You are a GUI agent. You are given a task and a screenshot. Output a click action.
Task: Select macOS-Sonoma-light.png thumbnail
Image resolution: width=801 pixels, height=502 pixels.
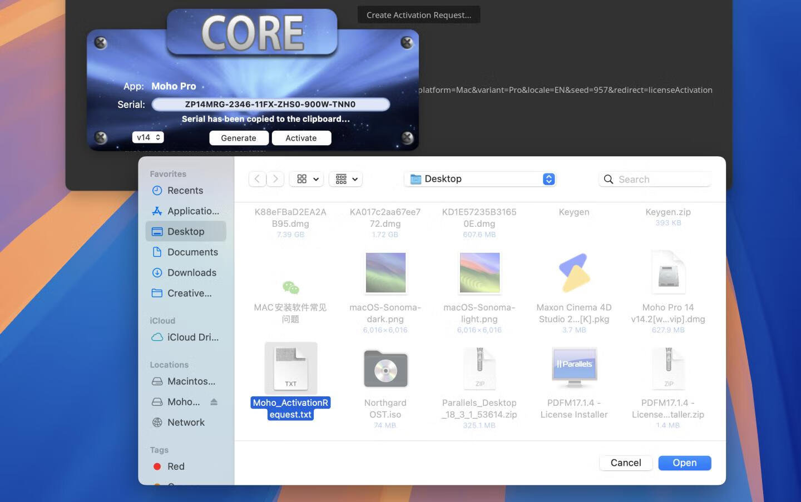(479, 273)
